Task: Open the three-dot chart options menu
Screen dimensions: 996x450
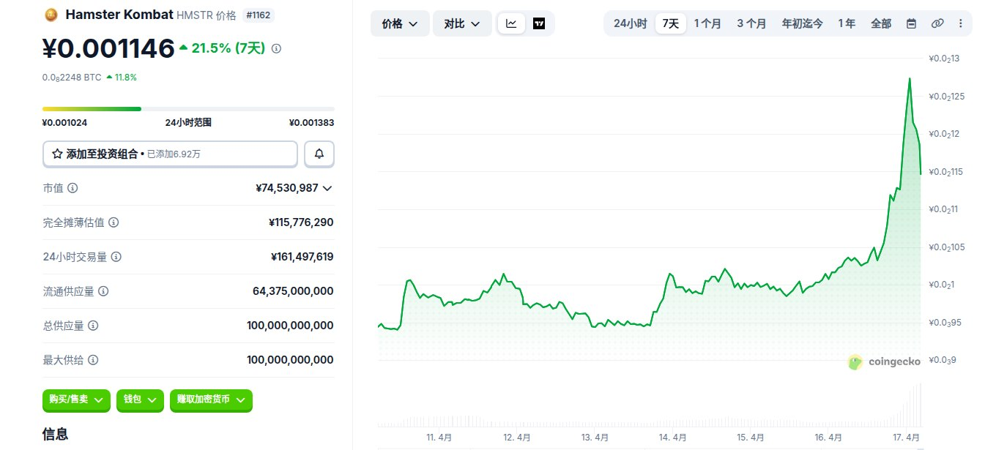Action: point(960,23)
